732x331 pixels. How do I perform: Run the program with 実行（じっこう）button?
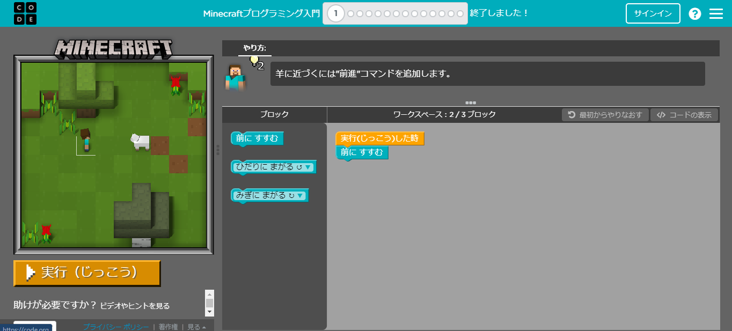[87, 273]
